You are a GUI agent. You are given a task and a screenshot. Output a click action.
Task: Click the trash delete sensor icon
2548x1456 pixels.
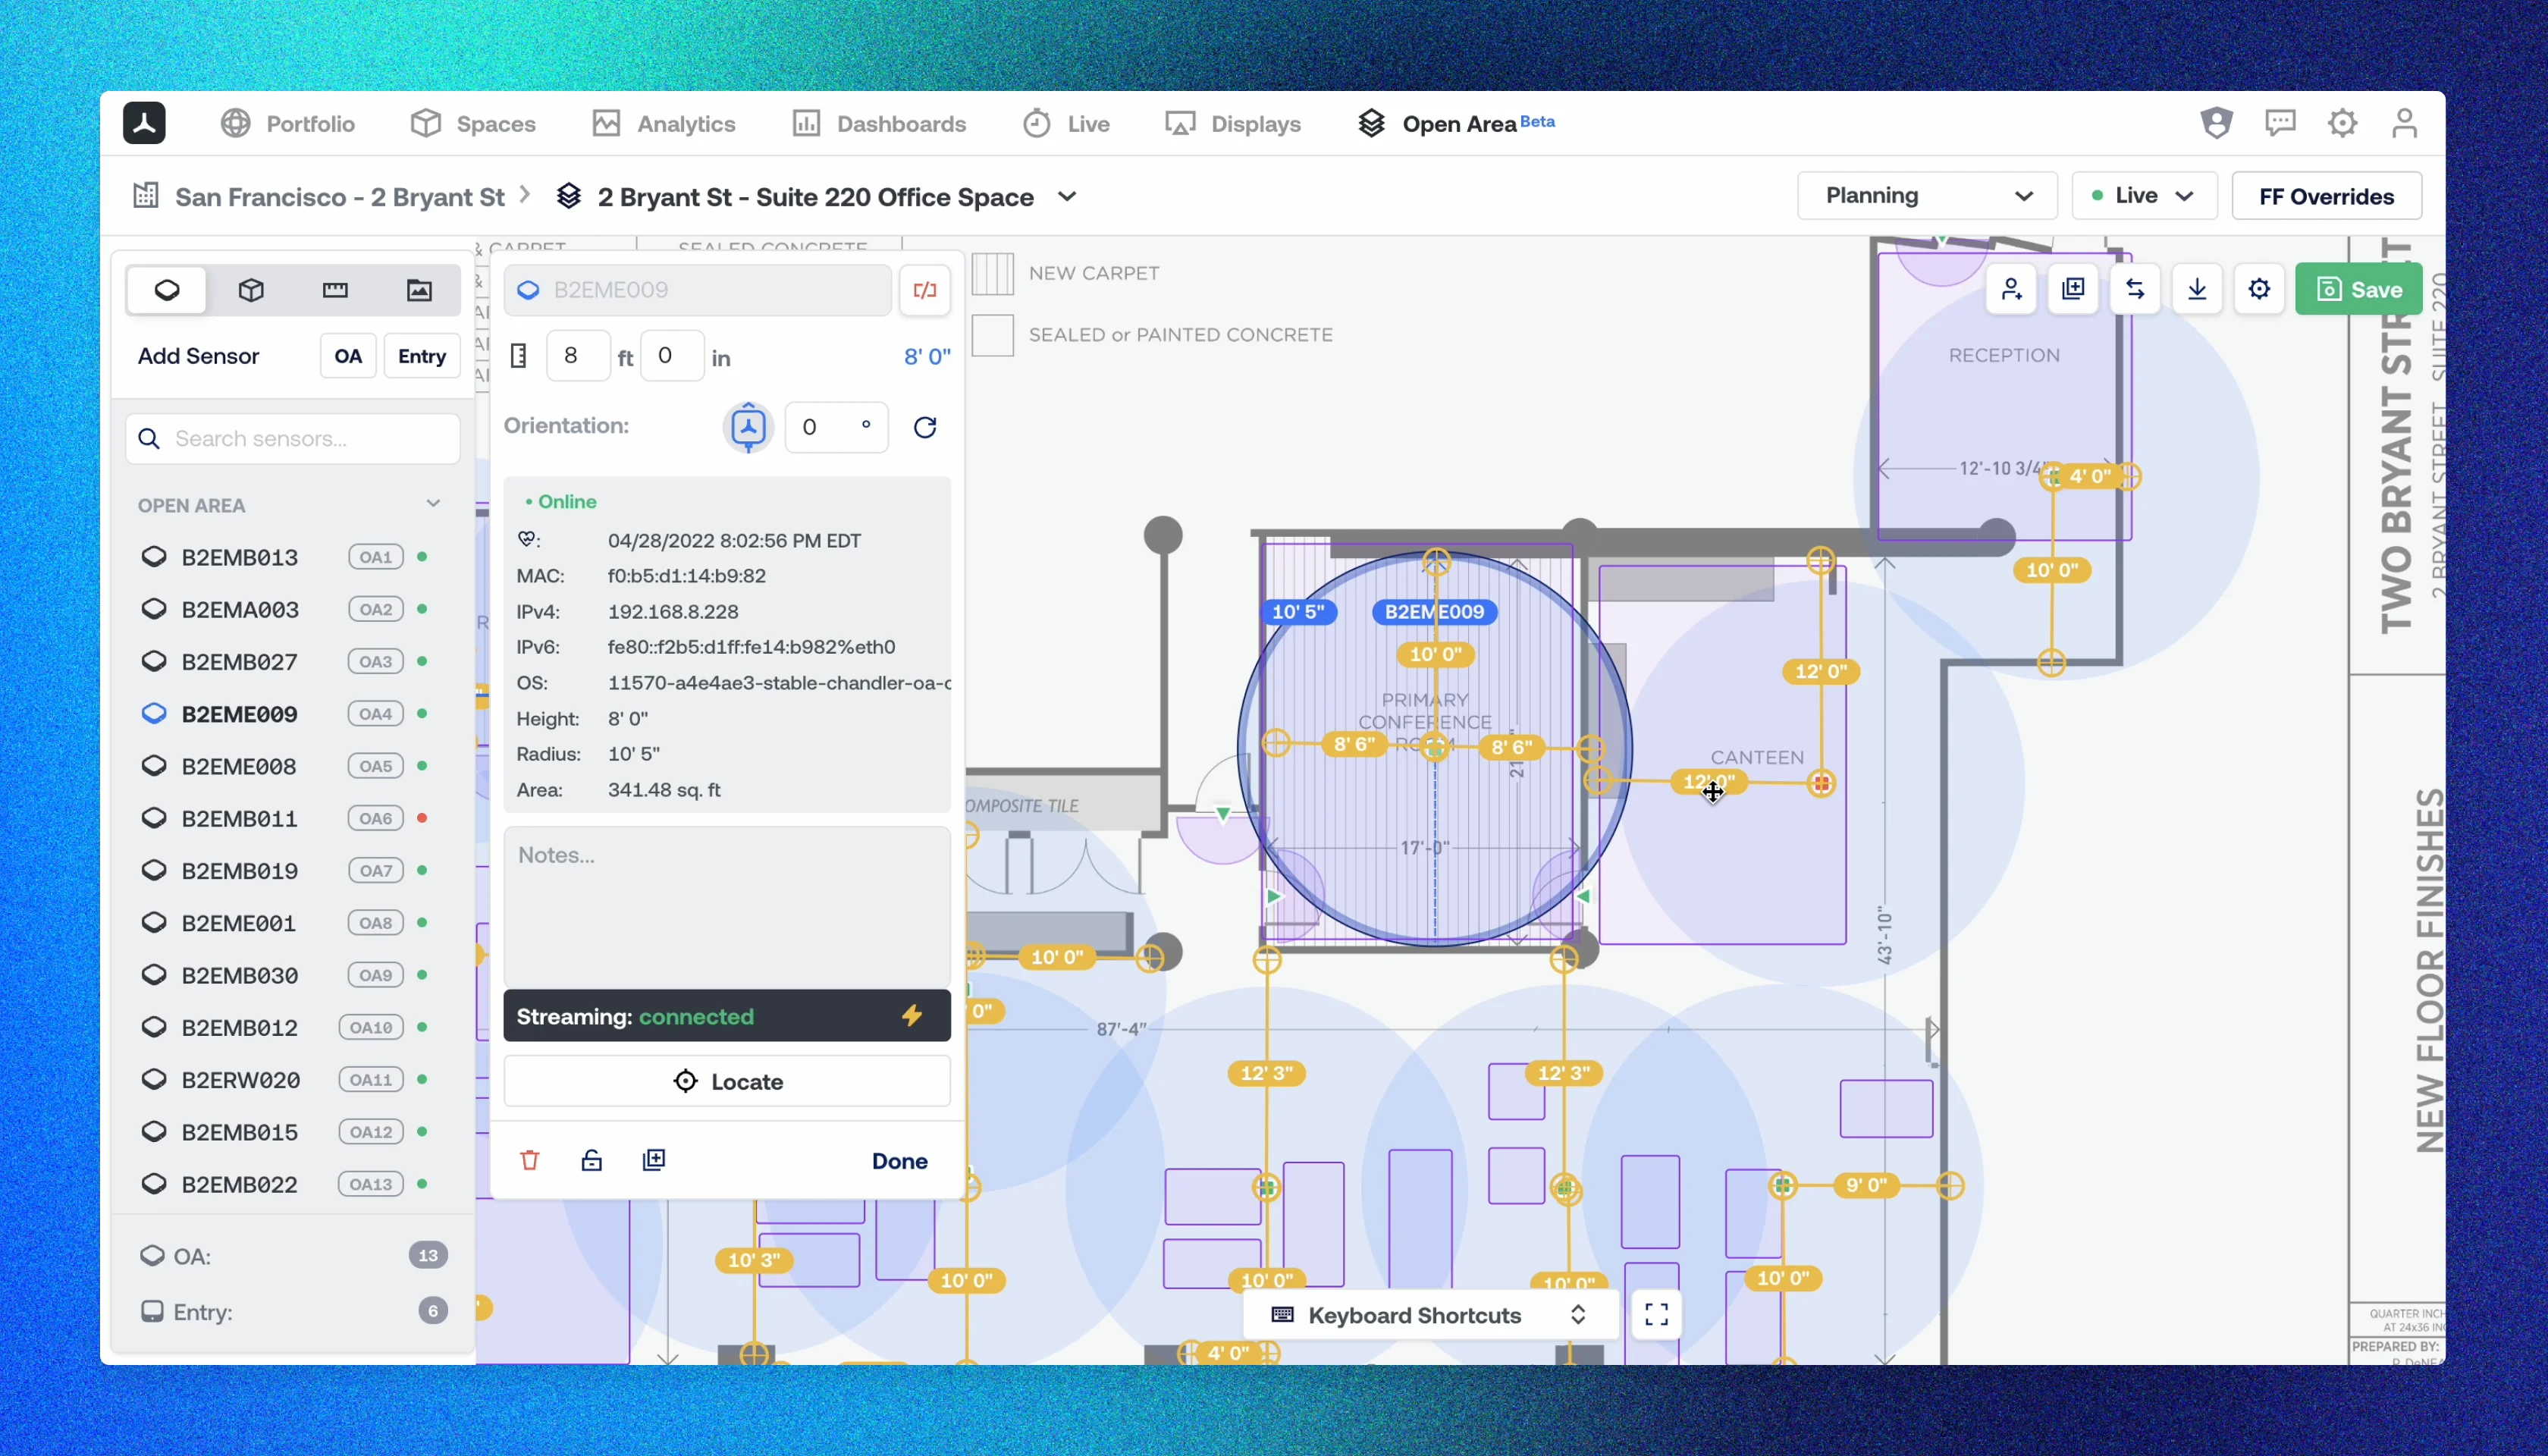coord(529,1160)
